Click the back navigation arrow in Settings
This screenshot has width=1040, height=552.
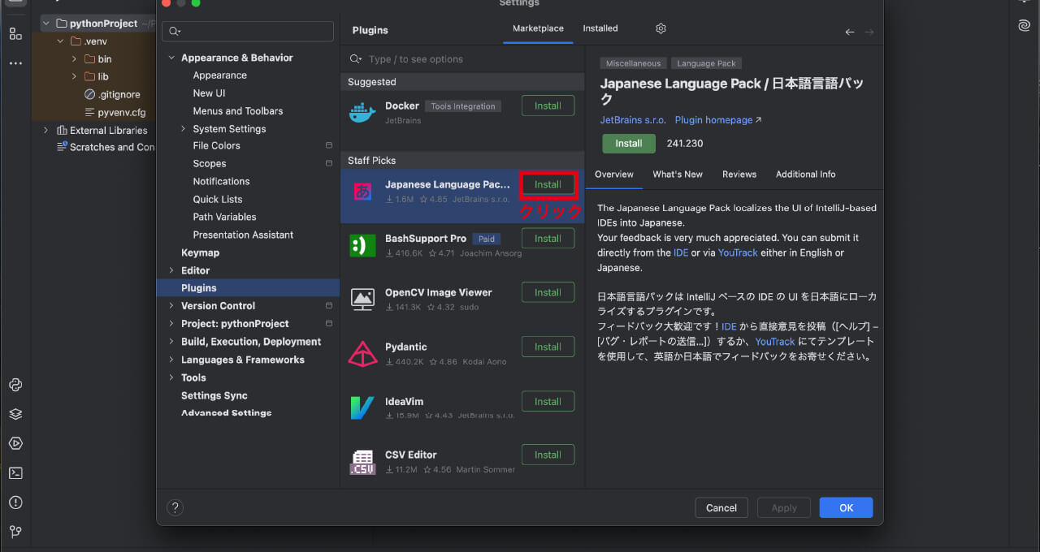click(x=850, y=32)
